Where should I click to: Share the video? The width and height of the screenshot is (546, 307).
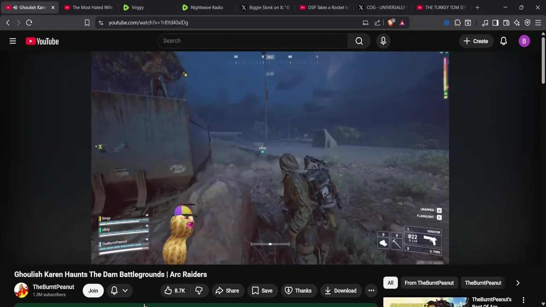pyautogui.click(x=227, y=291)
